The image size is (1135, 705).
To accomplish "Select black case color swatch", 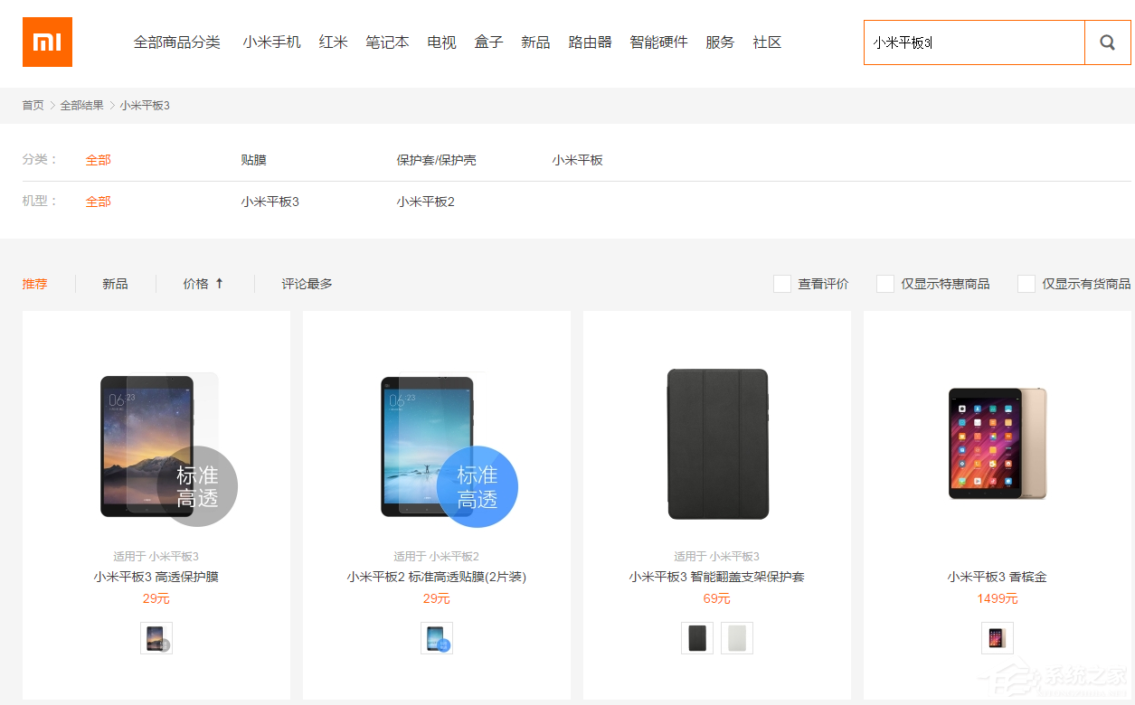I will pyautogui.click(x=697, y=638).
